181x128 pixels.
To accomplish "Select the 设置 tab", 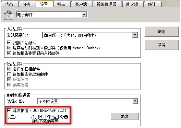I will (44, 4).
